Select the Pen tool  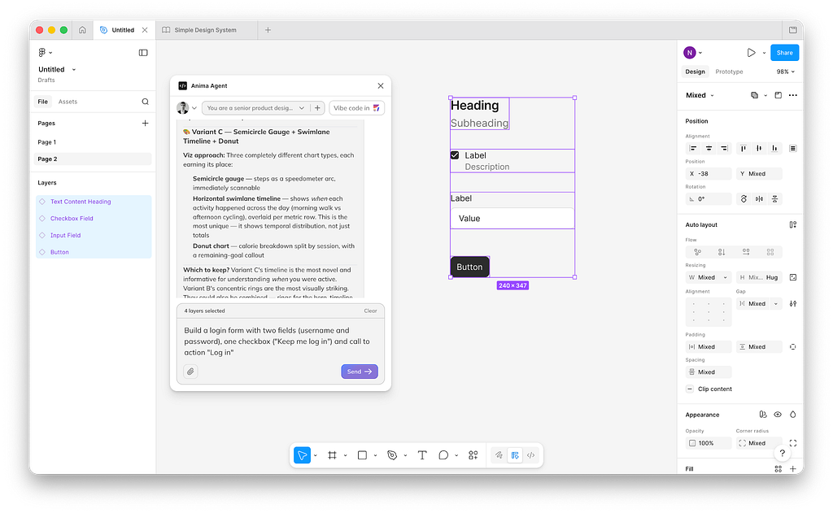392,455
